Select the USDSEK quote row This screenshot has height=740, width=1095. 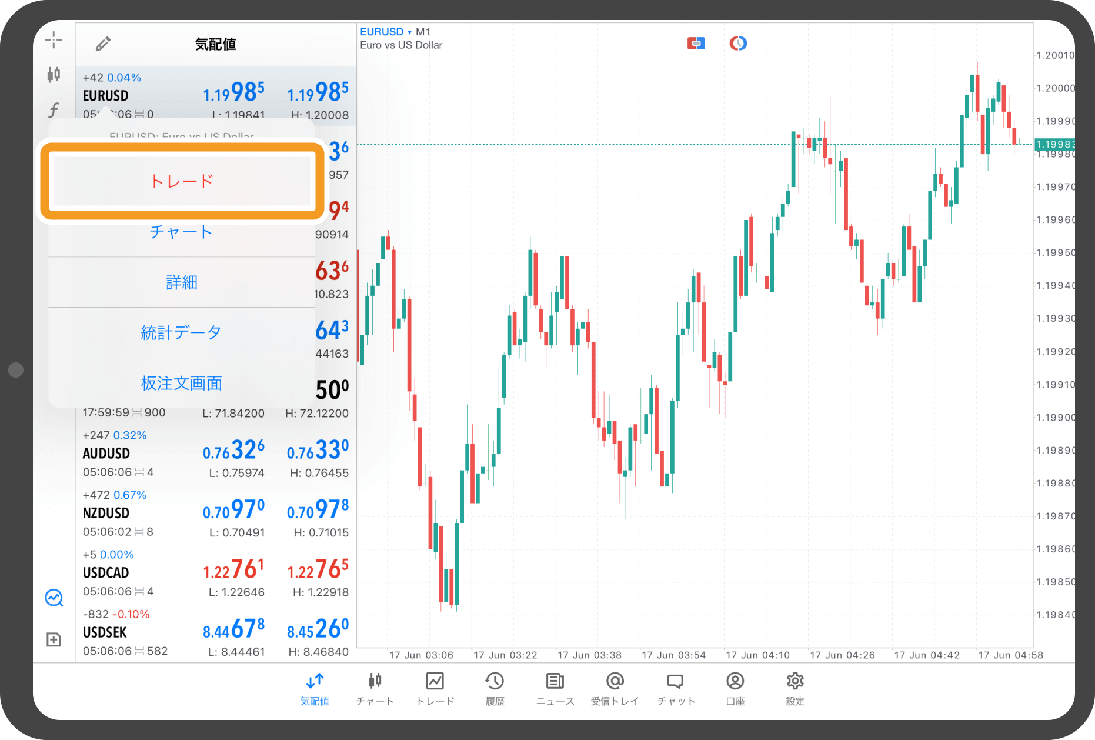(x=216, y=632)
